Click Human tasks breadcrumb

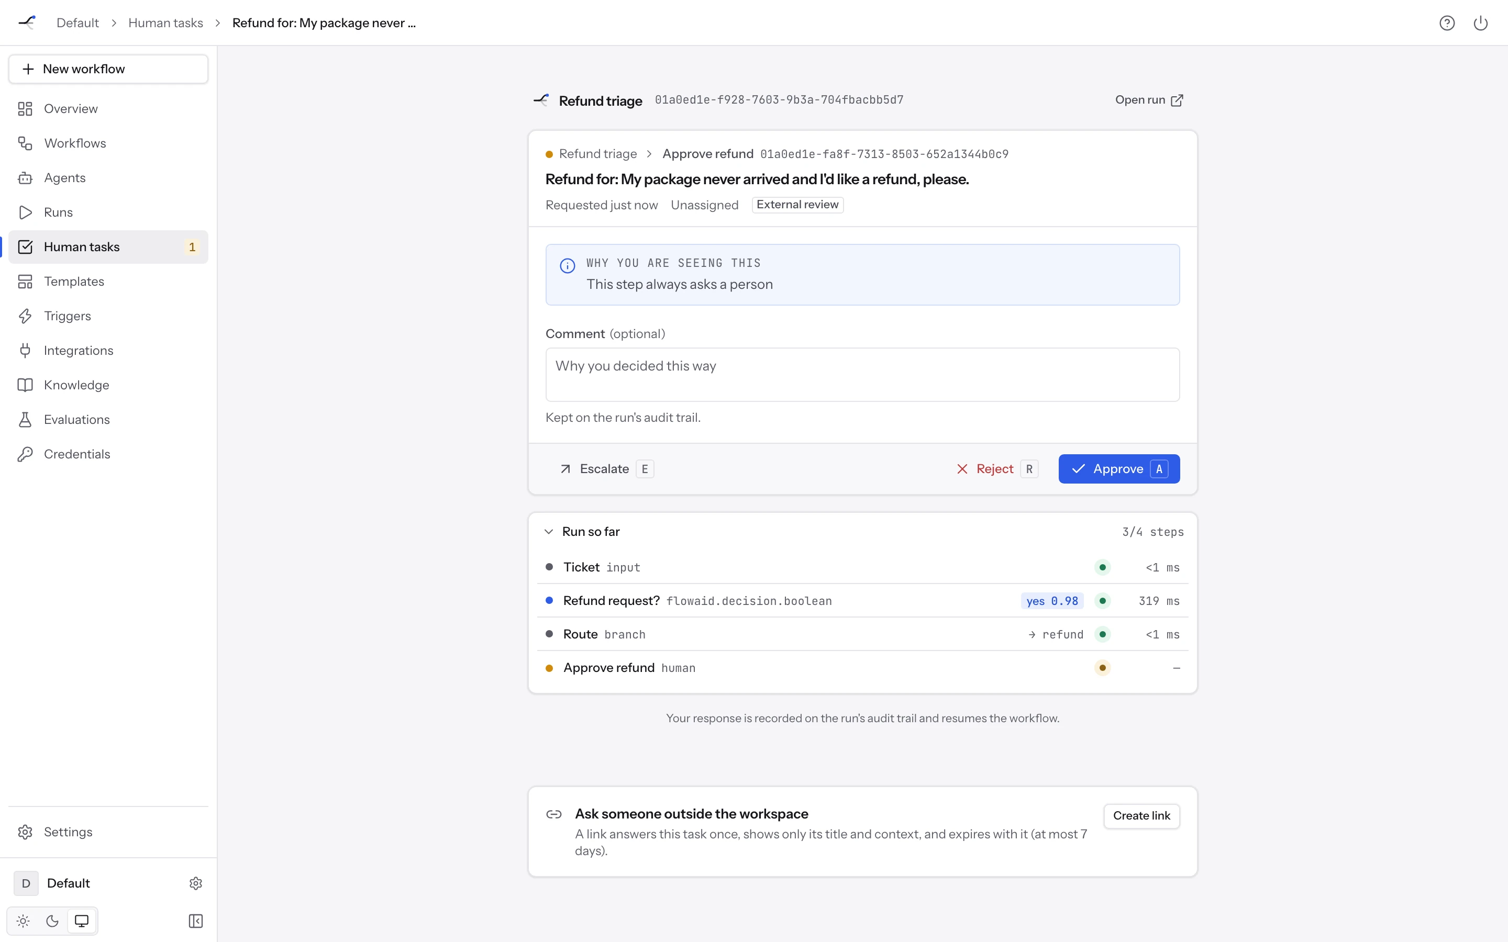(x=166, y=23)
